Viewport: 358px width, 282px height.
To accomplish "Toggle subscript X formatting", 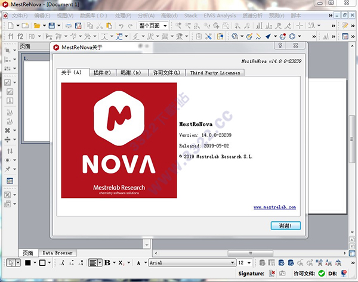I will point(121,263).
